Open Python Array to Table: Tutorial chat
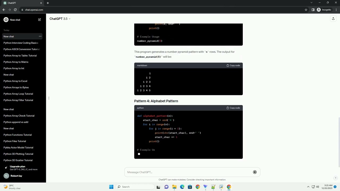340x191 pixels. point(20,55)
